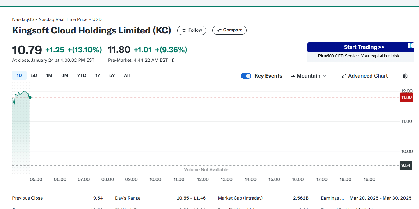Image resolution: width=419 pixels, height=209 pixels.
Task: Select the 5D range tab
Action: (x=34, y=75)
